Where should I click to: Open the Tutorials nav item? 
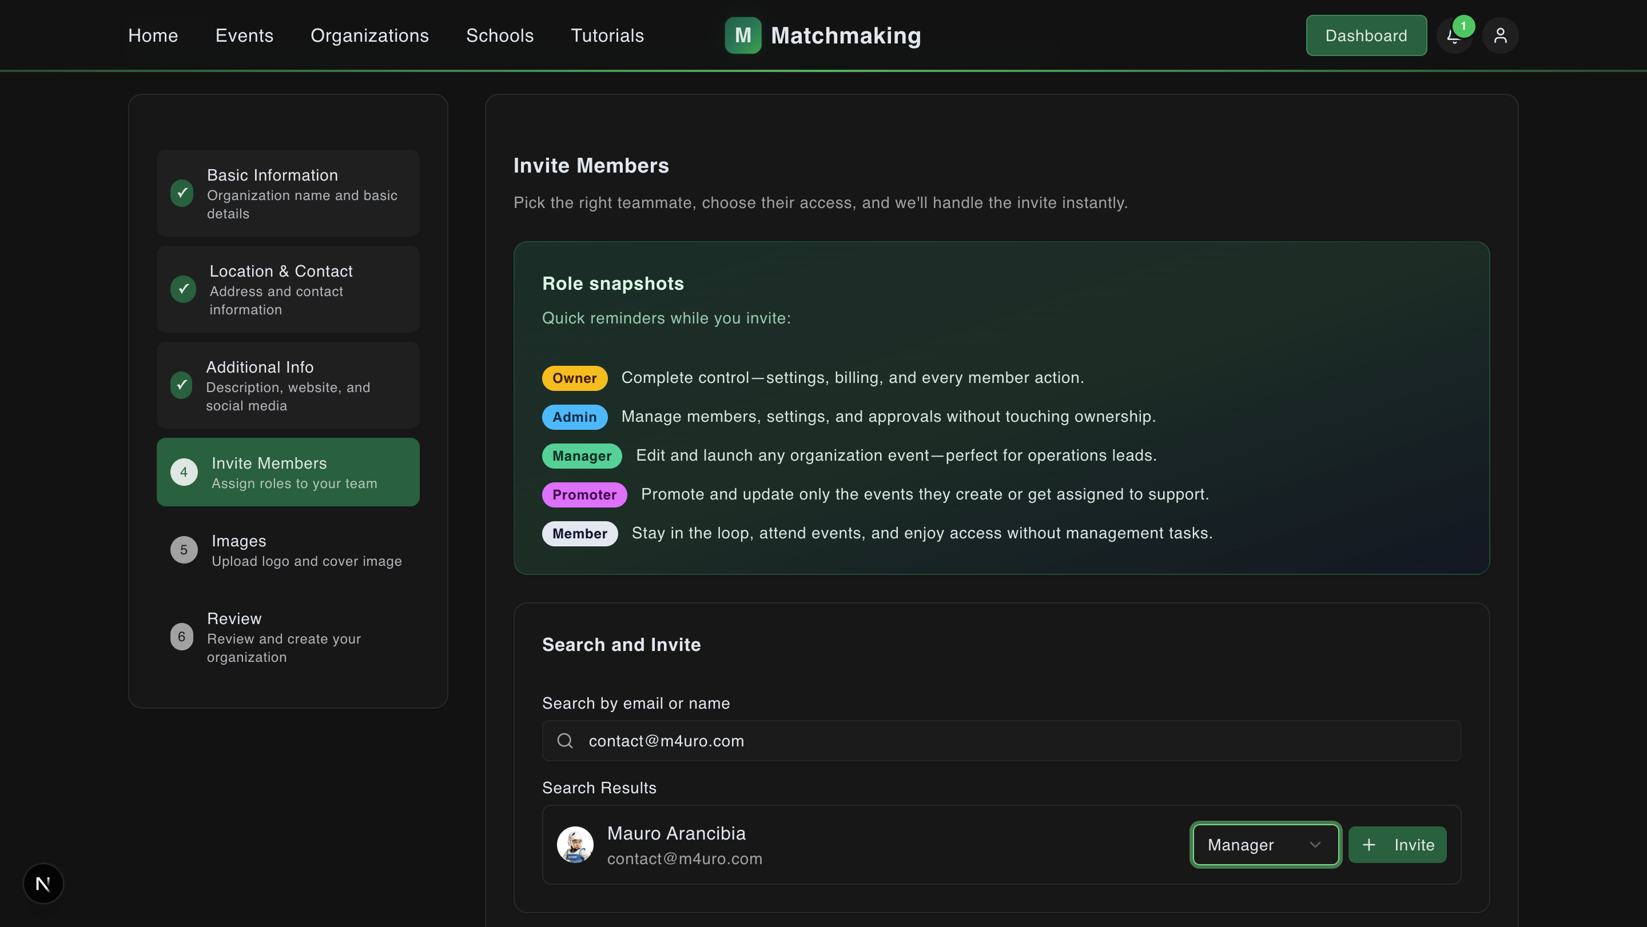[x=607, y=35]
